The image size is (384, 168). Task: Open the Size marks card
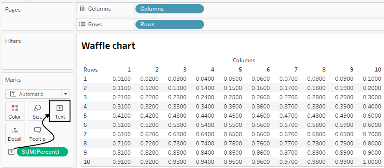(37, 112)
